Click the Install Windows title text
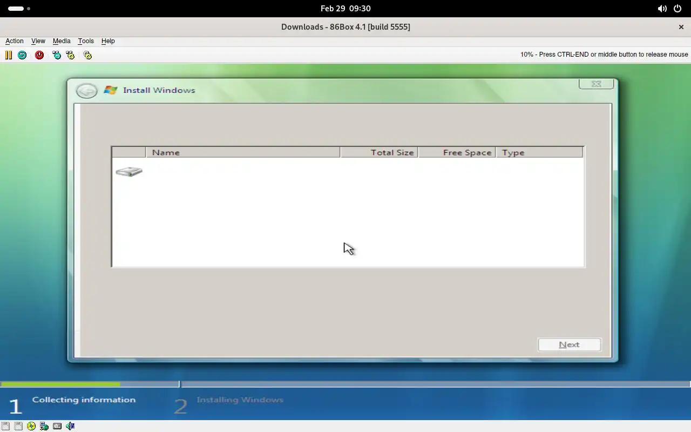The height and width of the screenshot is (432, 691). click(159, 90)
